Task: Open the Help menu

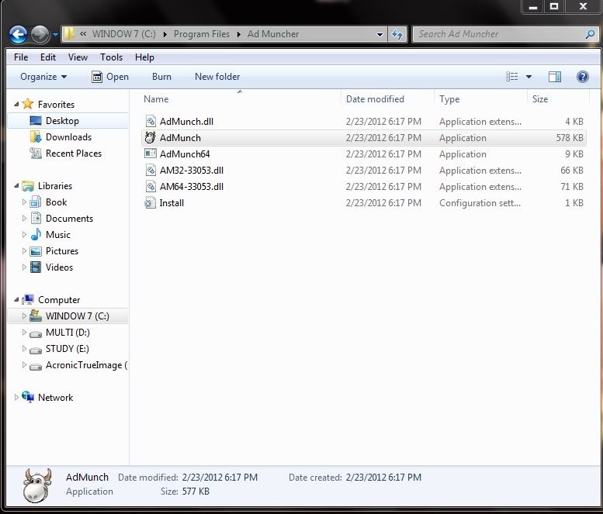Action: 144,57
